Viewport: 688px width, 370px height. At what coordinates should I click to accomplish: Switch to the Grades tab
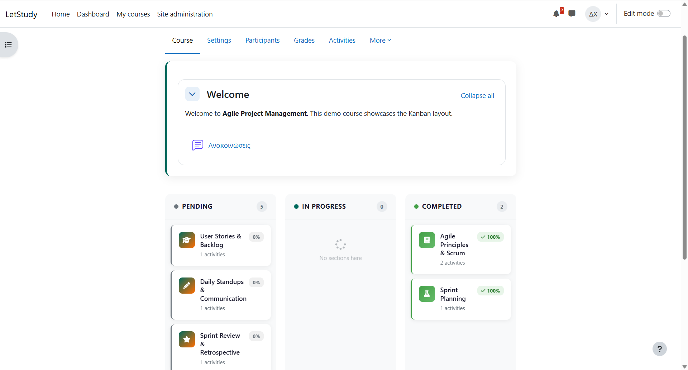tap(304, 41)
